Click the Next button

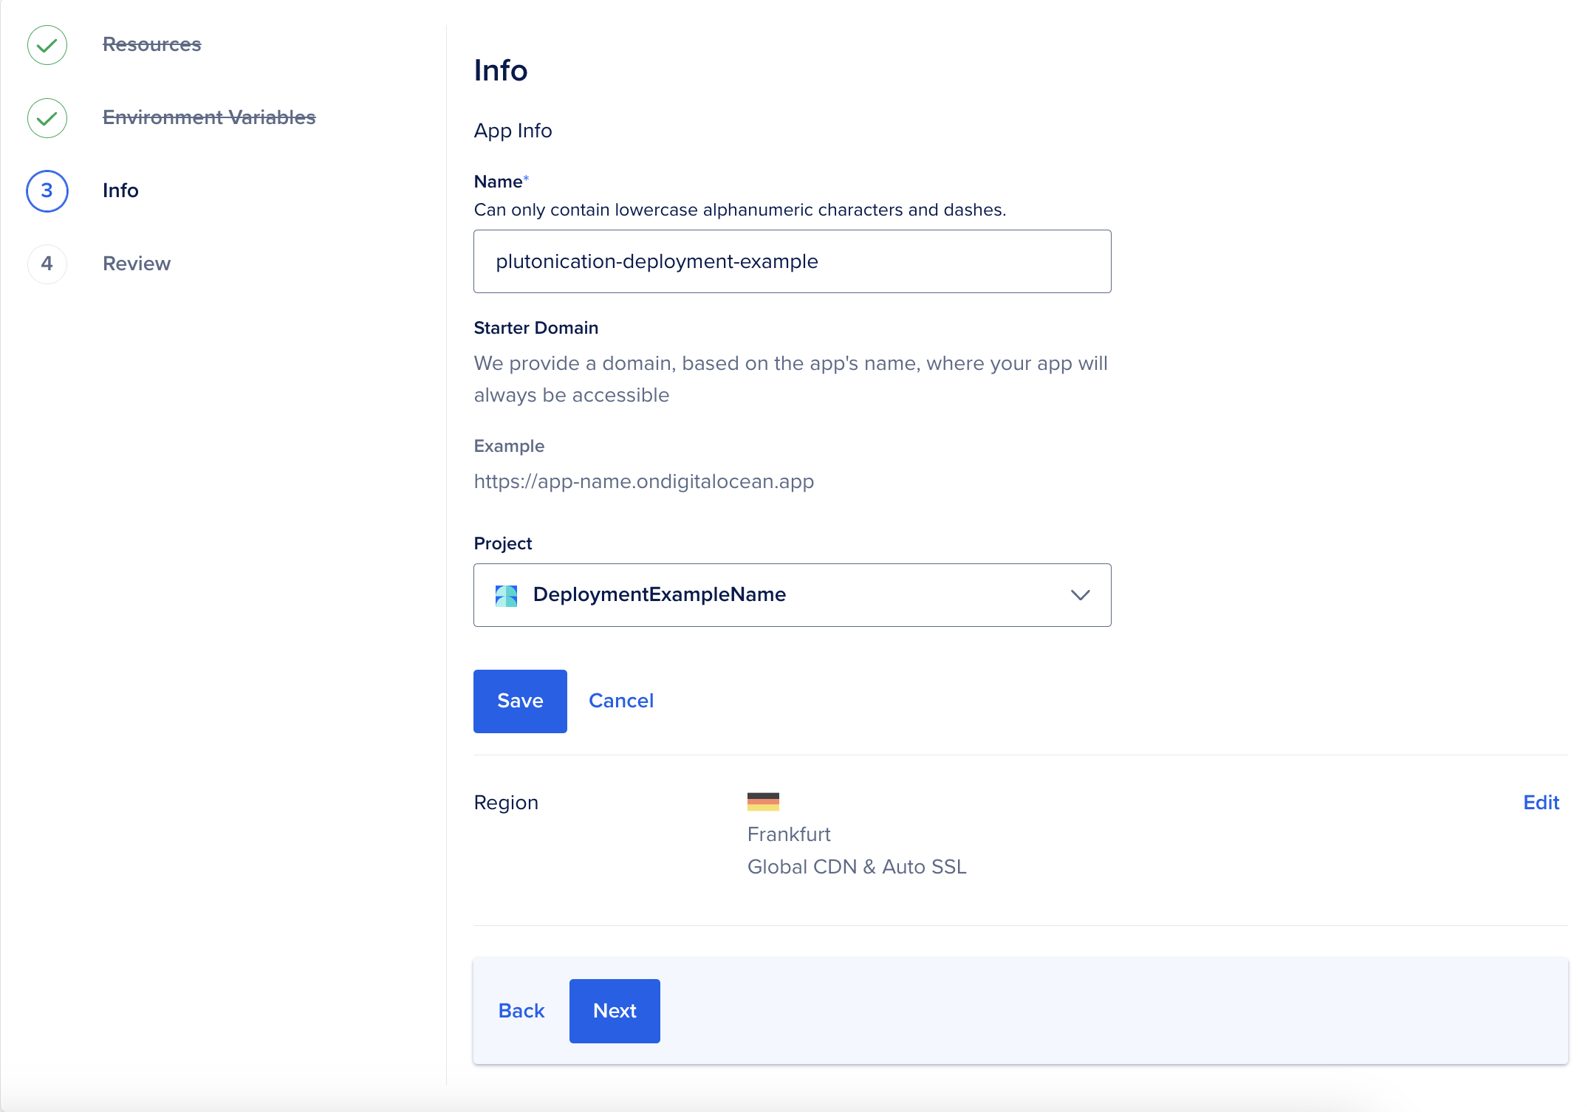(x=615, y=1011)
